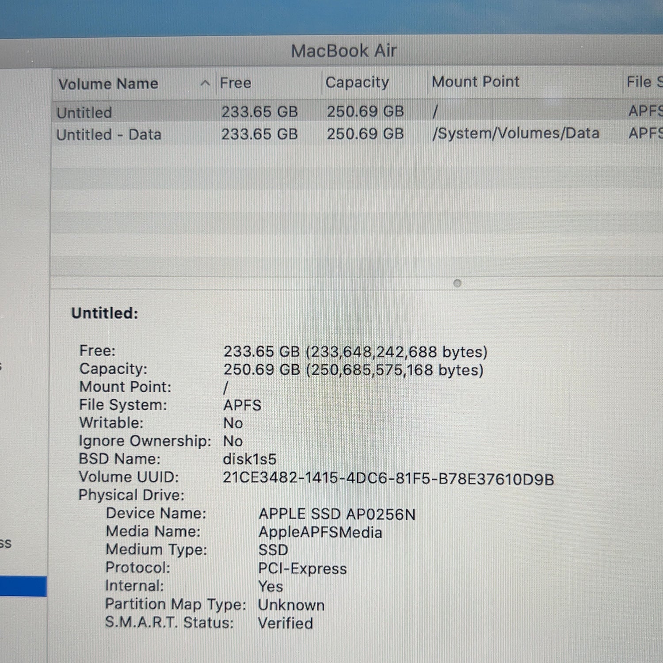Click the free bytes value 233,648,242,688
The image size is (663, 663).
[373, 352]
